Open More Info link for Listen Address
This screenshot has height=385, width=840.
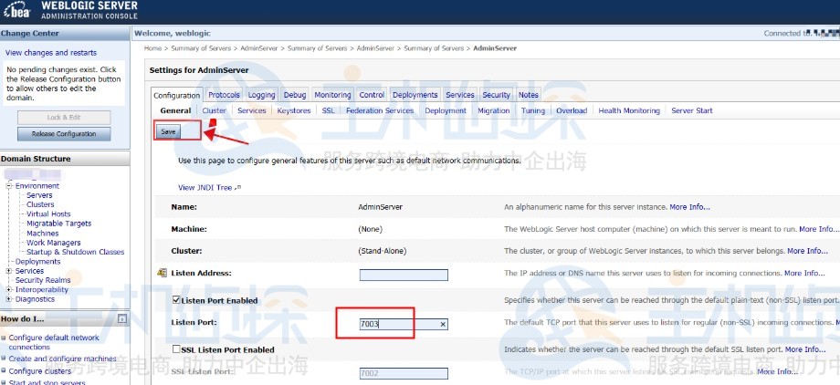click(x=804, y=273)
